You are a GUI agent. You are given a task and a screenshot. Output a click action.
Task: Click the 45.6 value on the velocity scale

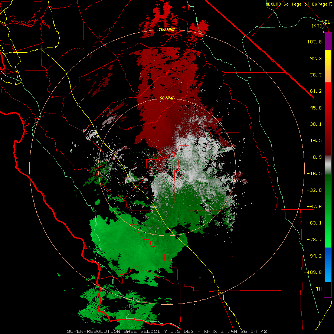pyautogui.click(x=316, y=108)
